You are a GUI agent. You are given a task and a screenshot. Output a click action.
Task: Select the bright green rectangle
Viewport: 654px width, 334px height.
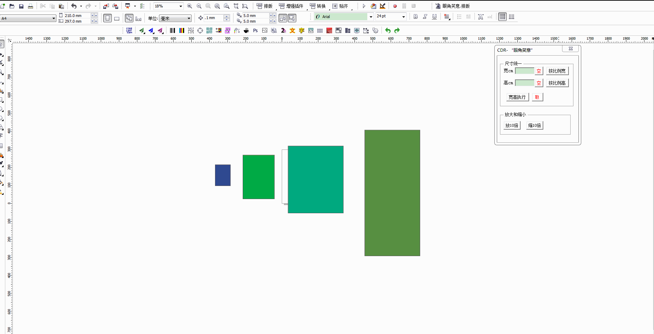[x=259, y=177]
